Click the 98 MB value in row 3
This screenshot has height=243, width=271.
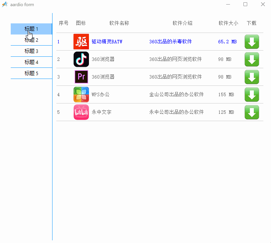point(225,77)
